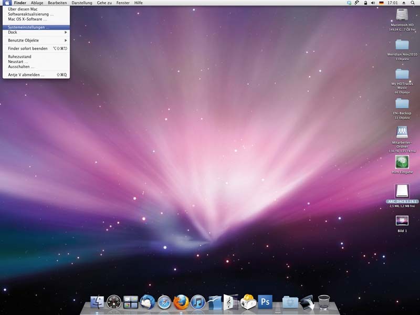This screenshot has width=420, height=315.
Task: Expand the Dock submenu in Apple menu
Action: click(x=36, y=33)
